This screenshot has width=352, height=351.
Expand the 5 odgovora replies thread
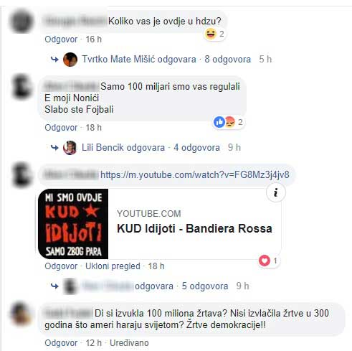click(205, 286)
